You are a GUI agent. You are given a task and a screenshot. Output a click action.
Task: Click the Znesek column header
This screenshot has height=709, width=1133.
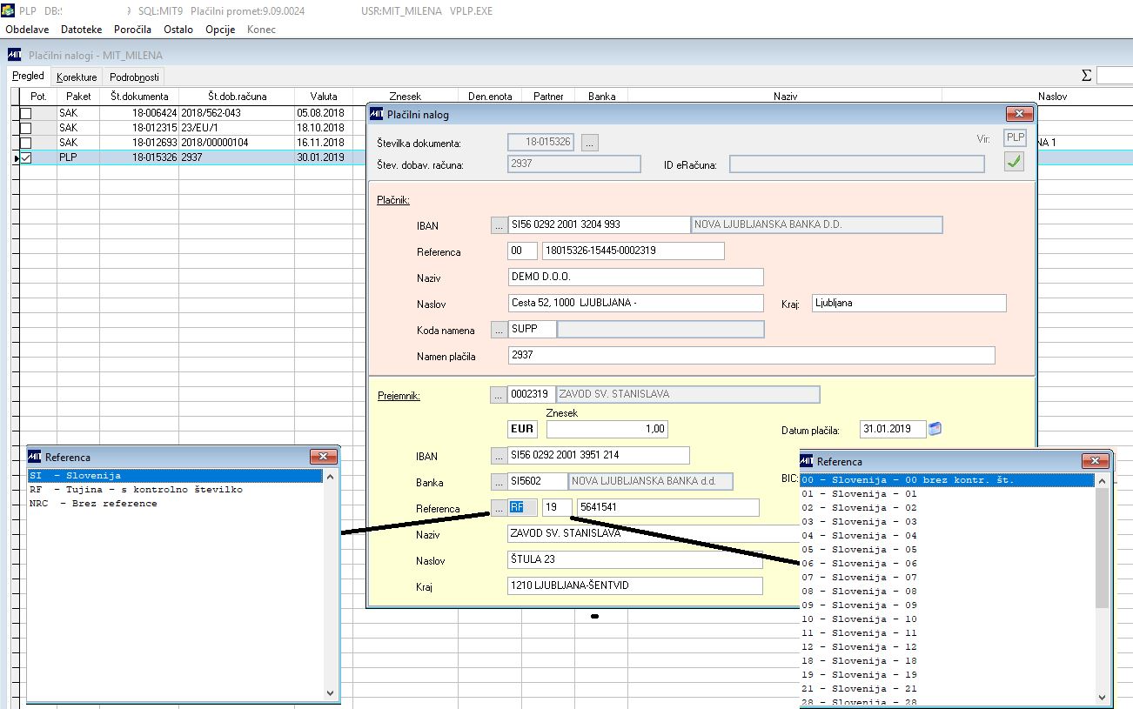point(404,97)
